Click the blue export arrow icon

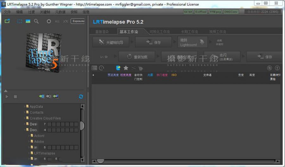[x=118, y=68]
